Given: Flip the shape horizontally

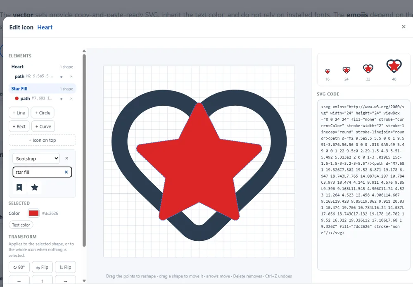Looking at the screenshot, I should [42, 267].
